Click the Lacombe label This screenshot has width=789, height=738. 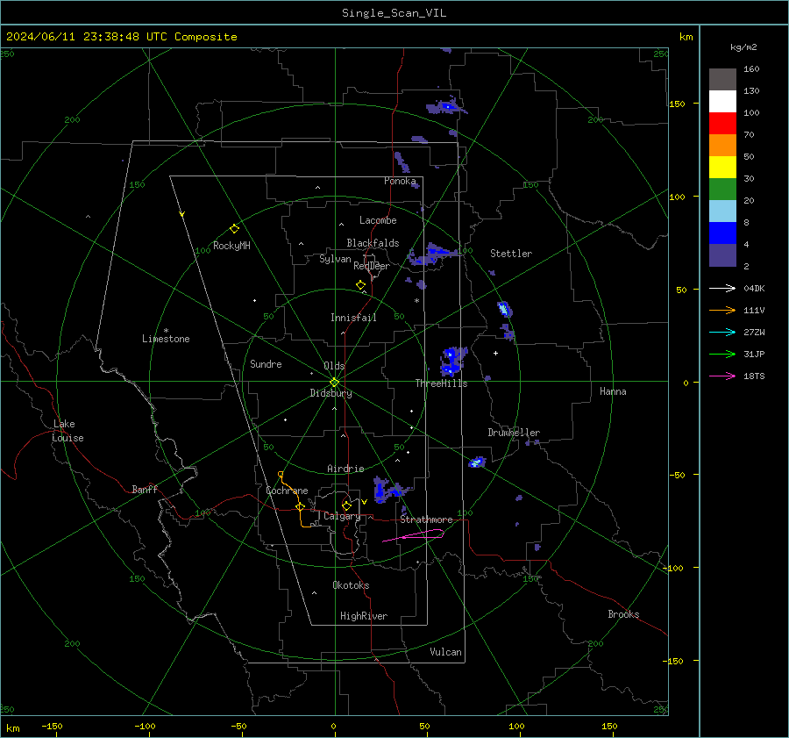[x=378, y=220]
